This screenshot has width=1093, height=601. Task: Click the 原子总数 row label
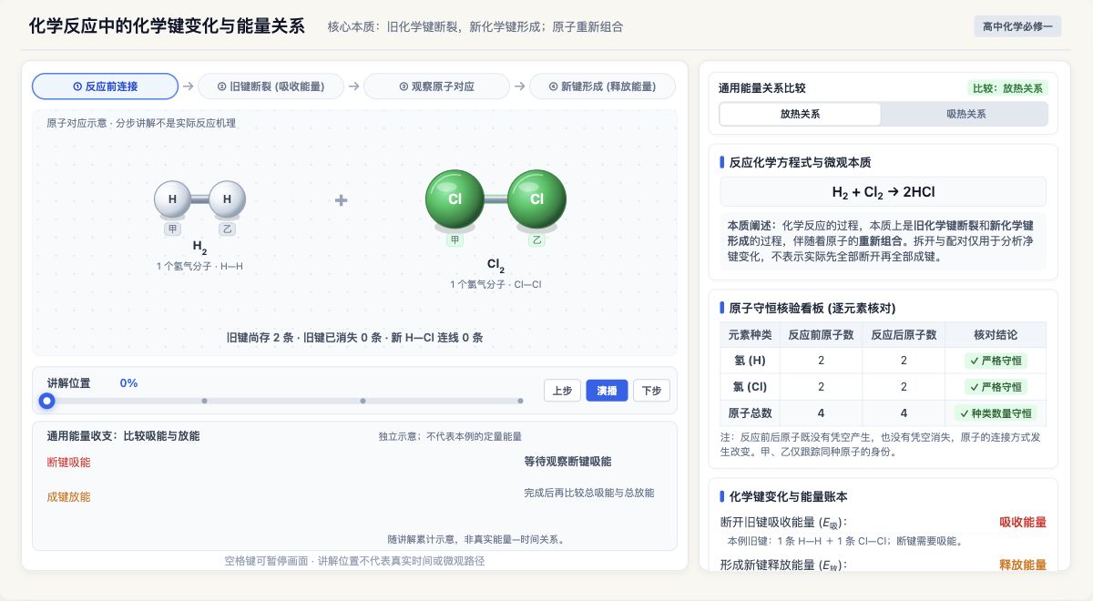[751, 413]
